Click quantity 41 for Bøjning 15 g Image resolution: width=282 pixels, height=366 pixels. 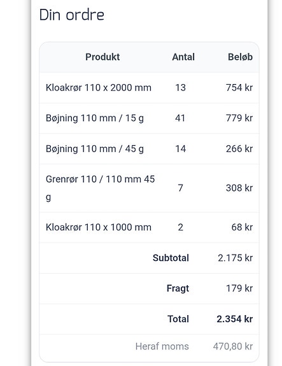click(x=180, y=118)
